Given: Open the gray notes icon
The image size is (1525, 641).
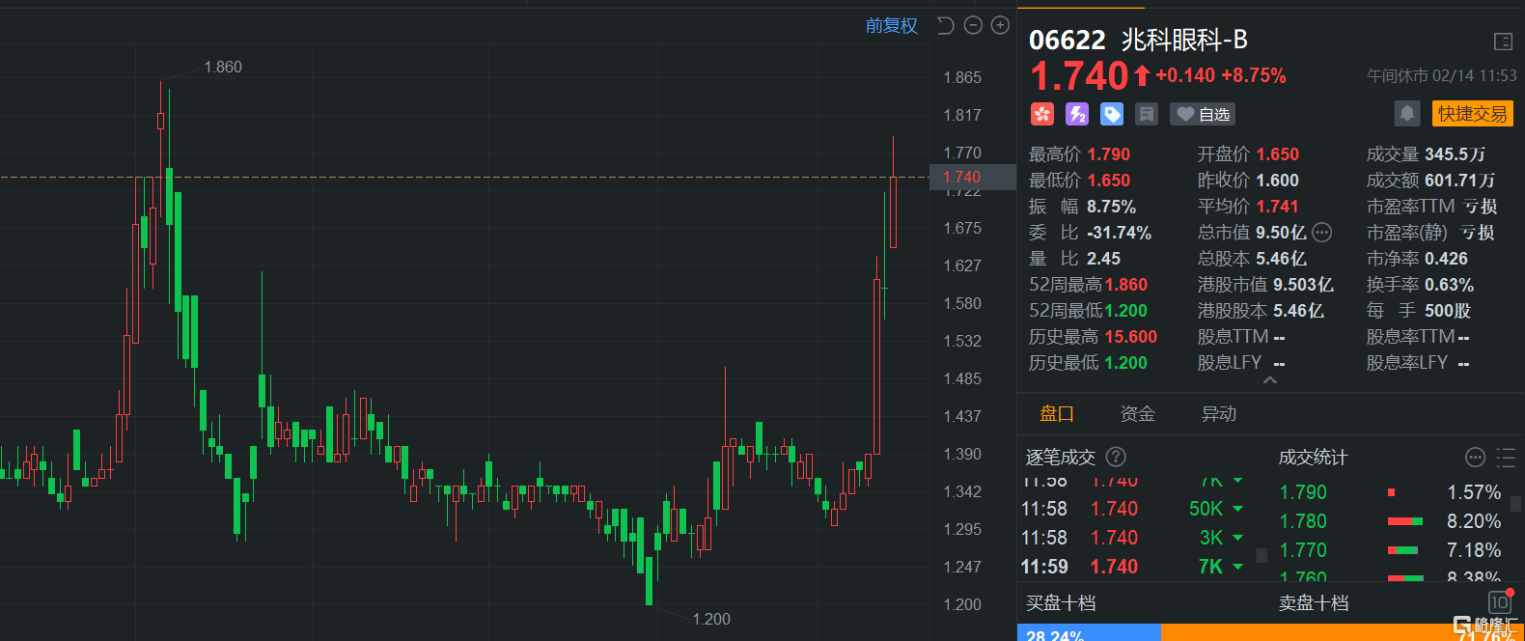Looking at the screenshot, I should pyautogui.click(x=1147, y=114).
